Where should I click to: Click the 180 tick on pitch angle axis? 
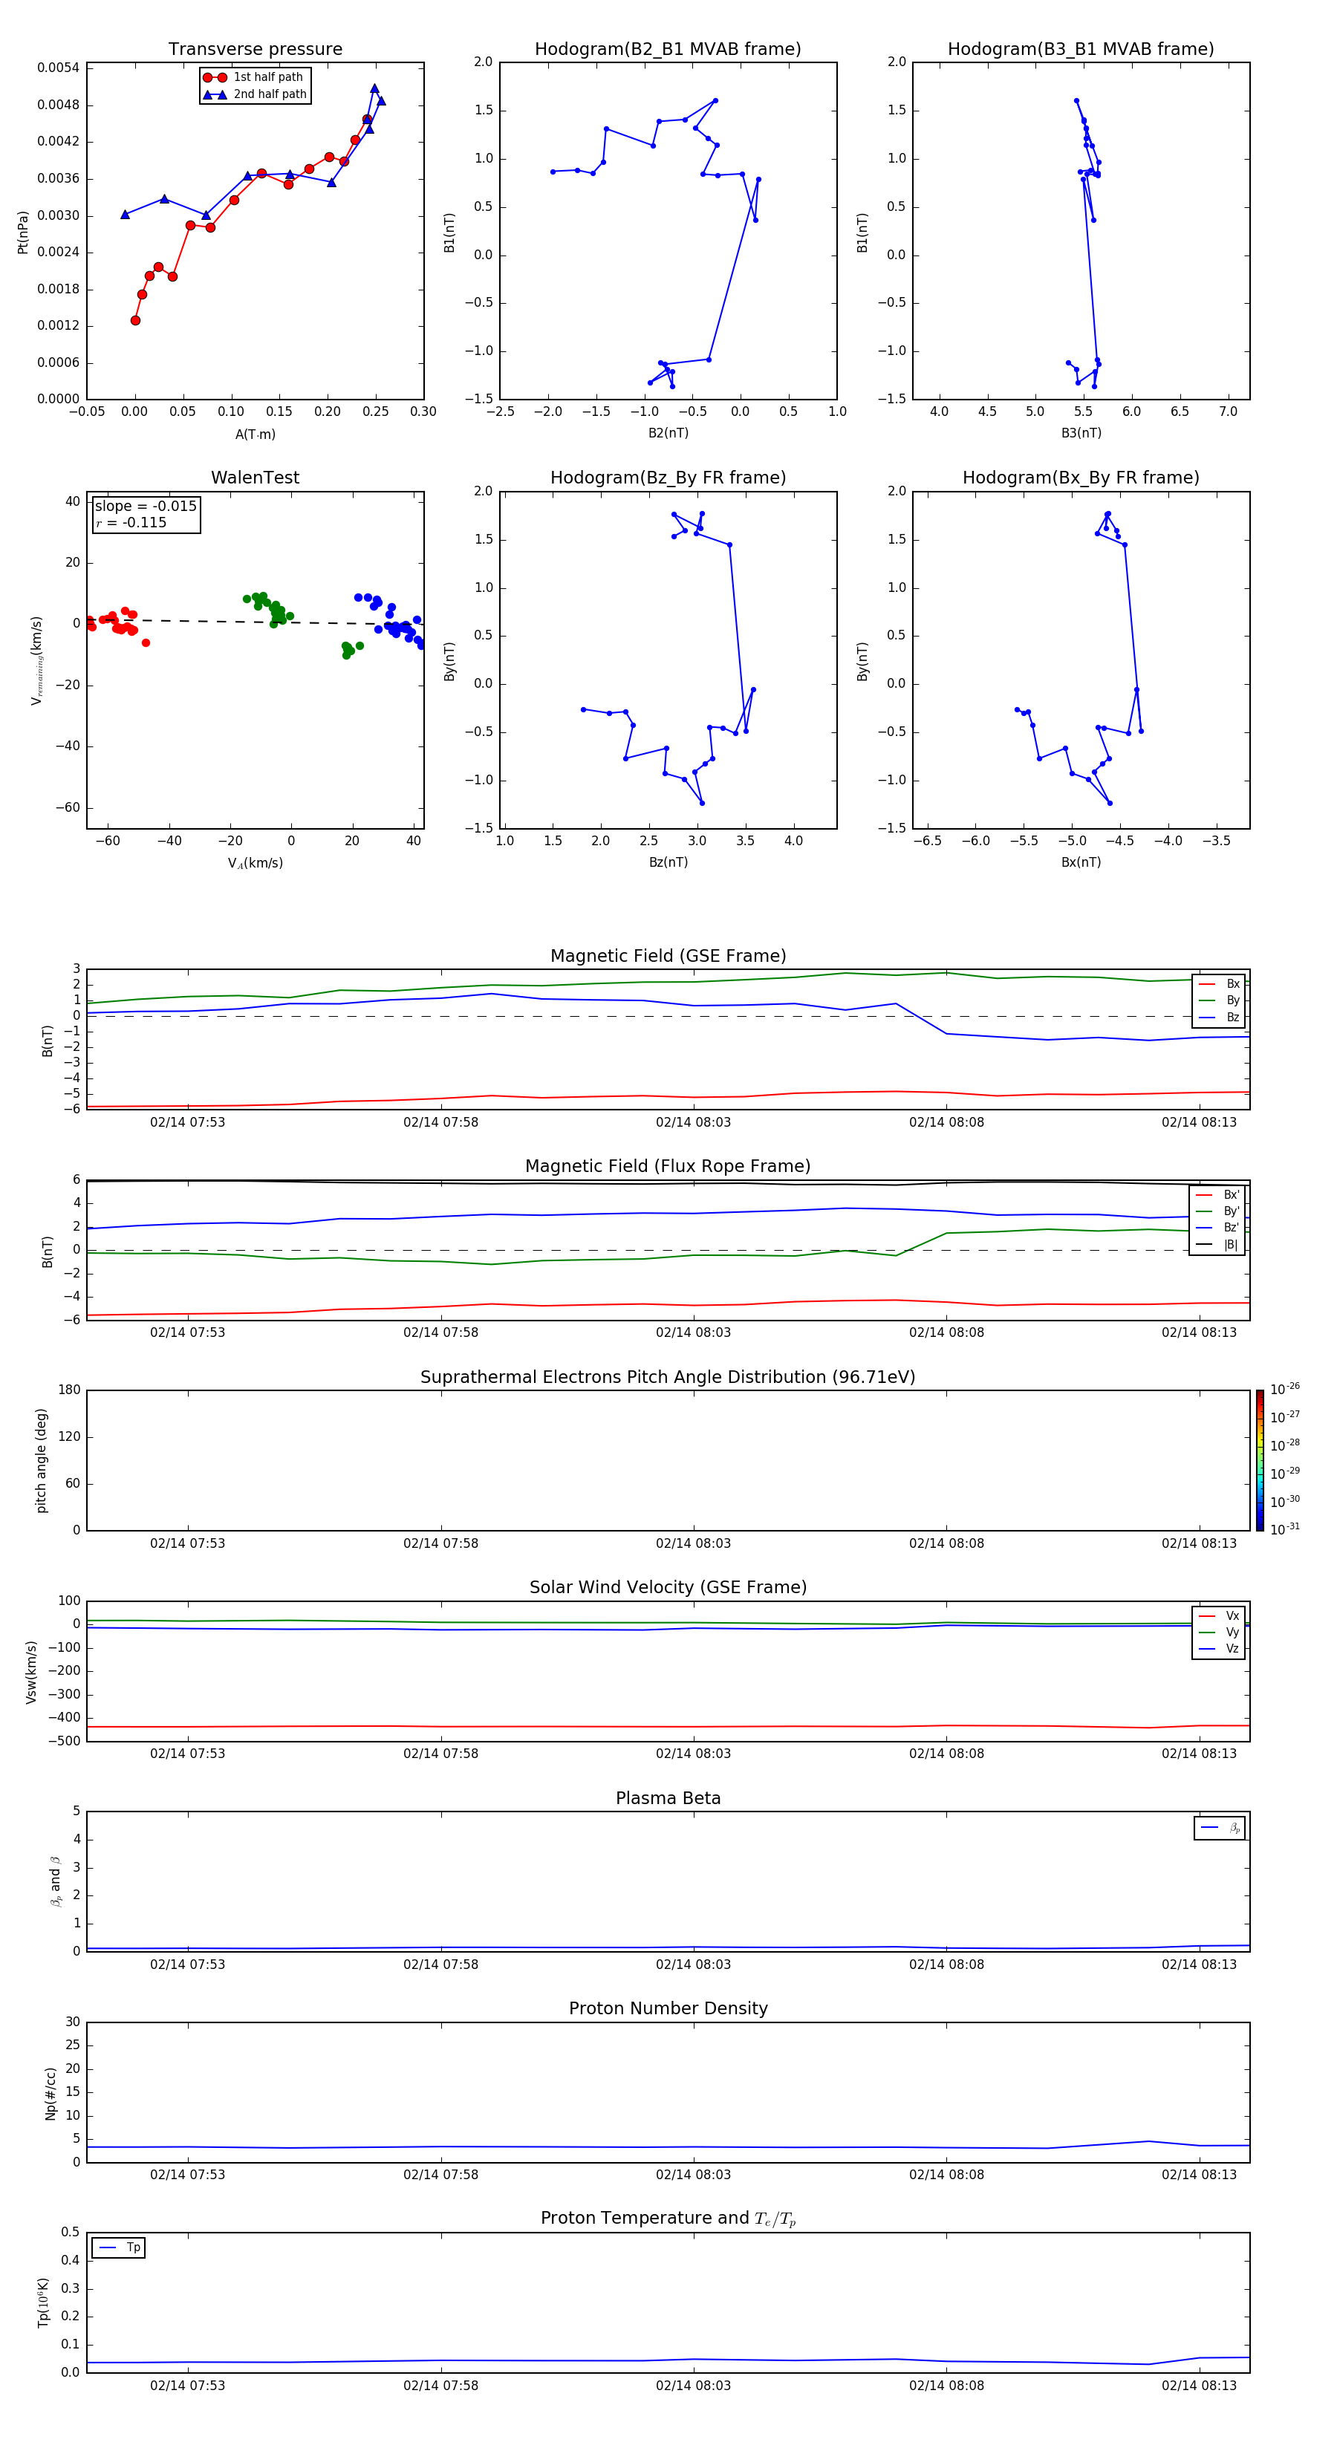(x=70, y=1390)
